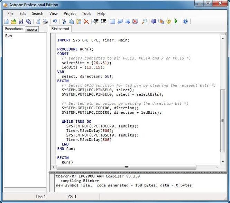
Task: Select the Blinker.mod editor tab
Action: [x=60, y=29]
